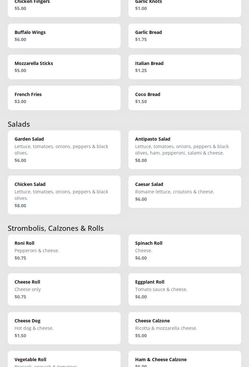Open the French Fries item

click(x=64, y=98)
